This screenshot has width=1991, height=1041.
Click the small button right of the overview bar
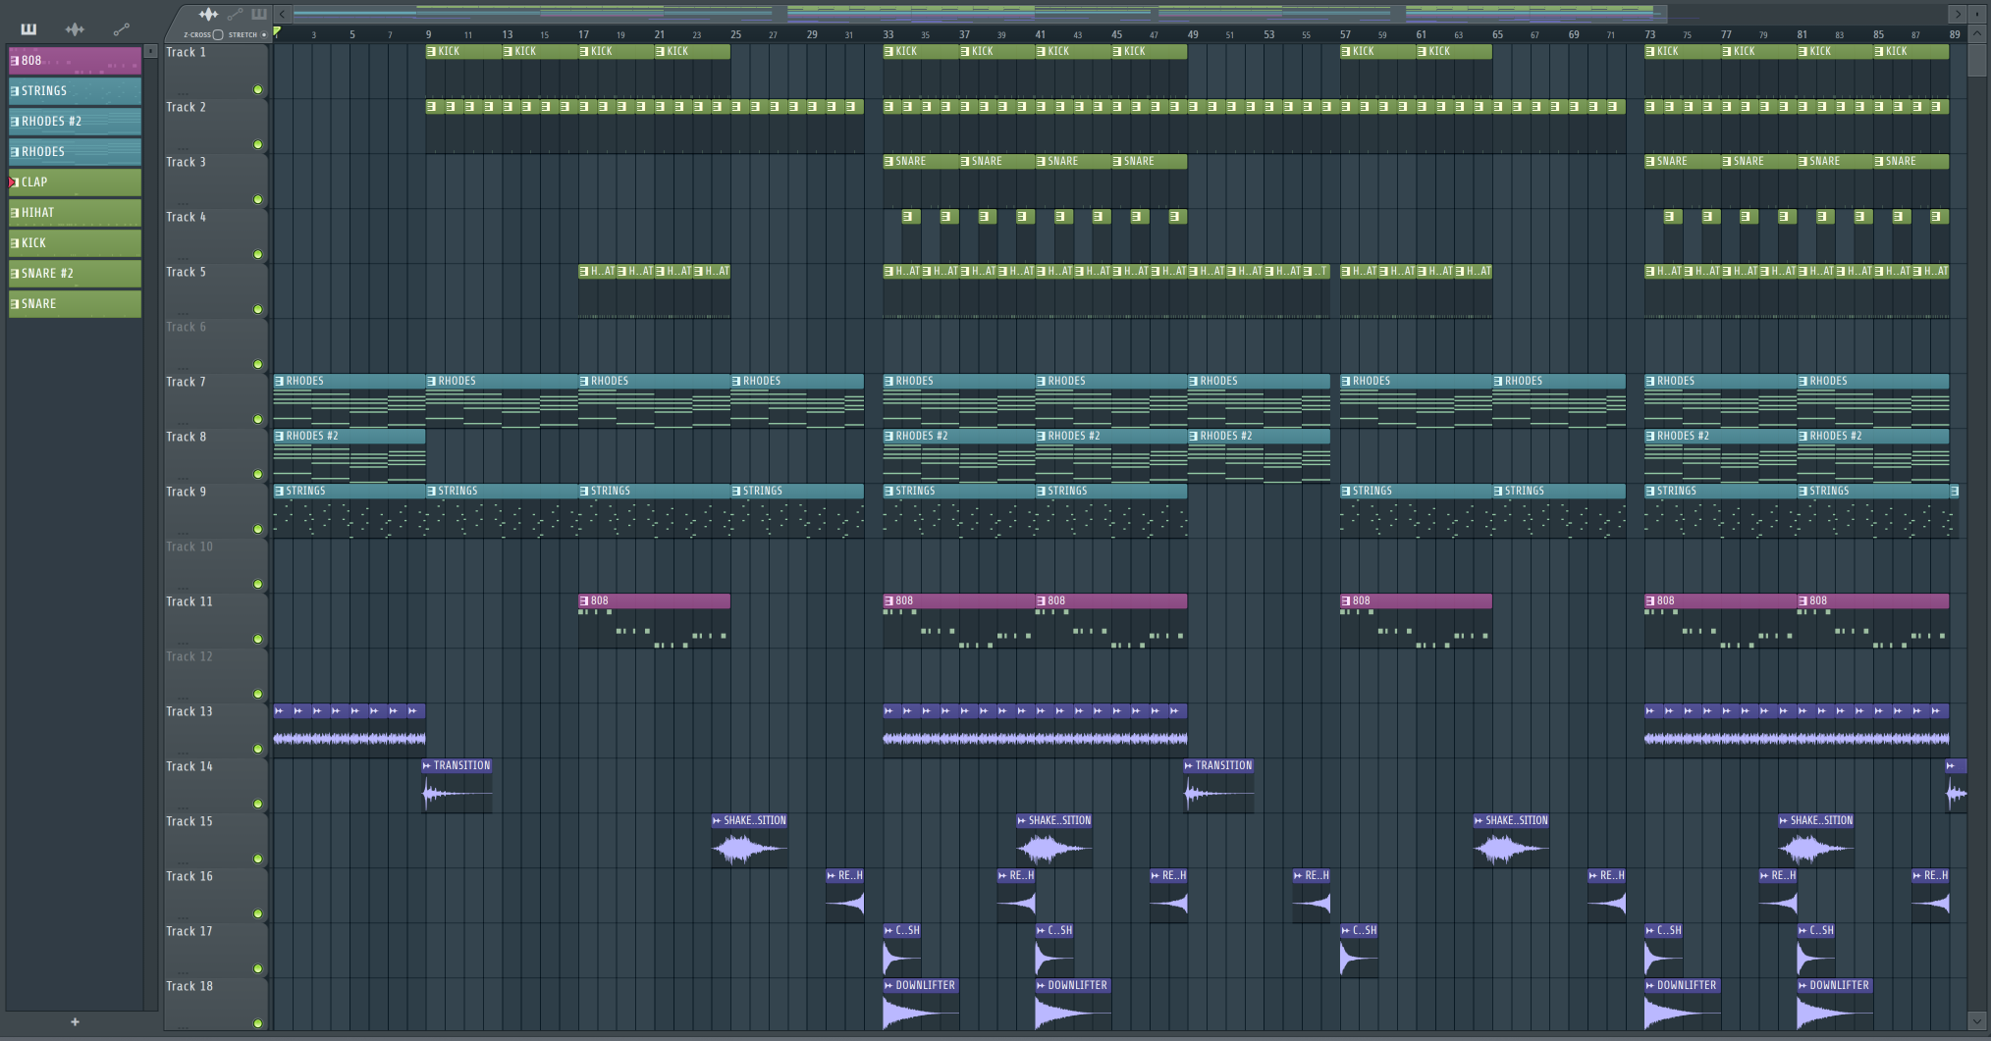[1977, 14]
